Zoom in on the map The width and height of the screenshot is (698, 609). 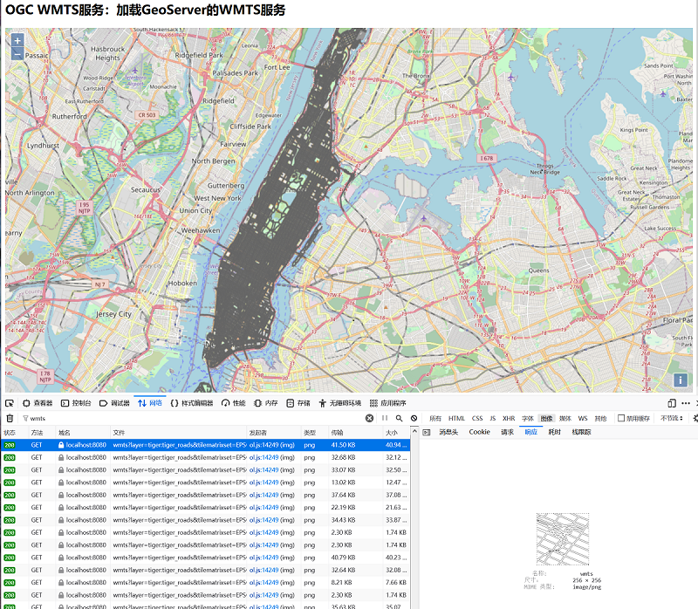point(17,40)
